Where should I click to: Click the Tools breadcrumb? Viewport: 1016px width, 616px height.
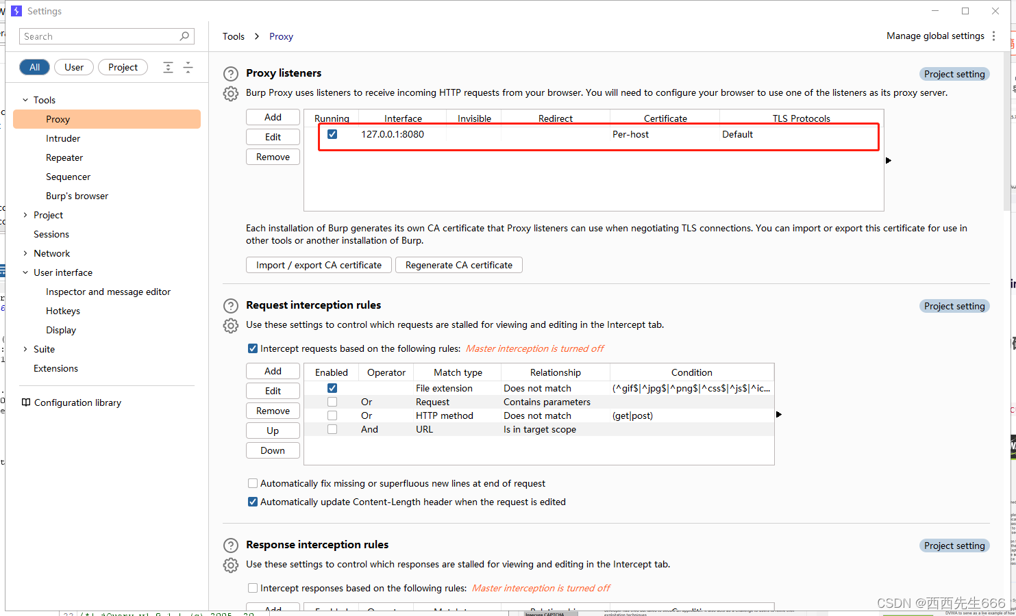click(x=234, y=36)
